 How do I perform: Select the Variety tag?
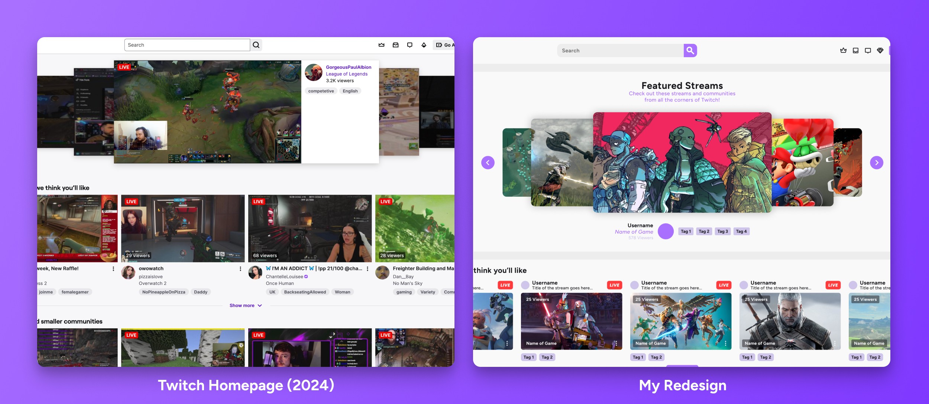click(428, 292)
